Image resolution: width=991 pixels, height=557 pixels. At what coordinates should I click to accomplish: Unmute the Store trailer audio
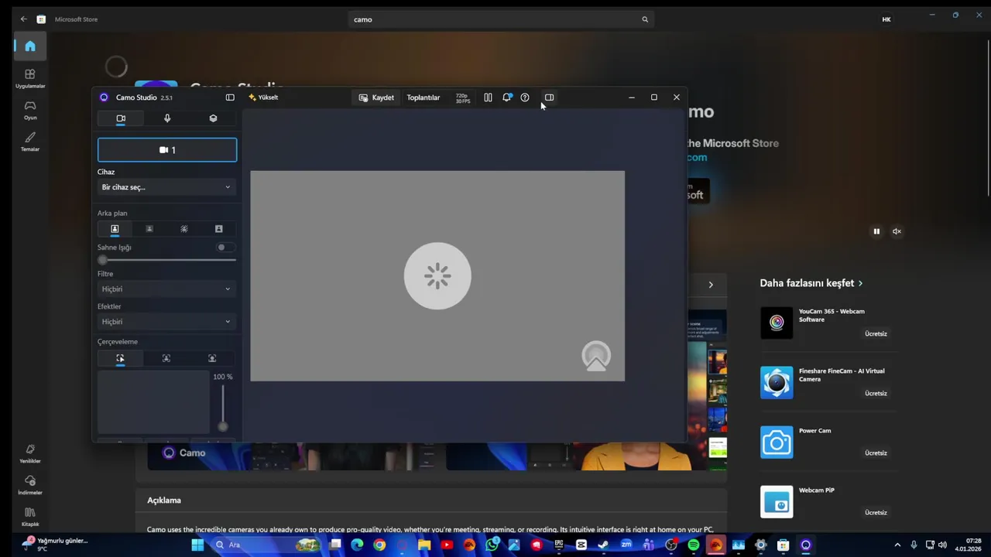coord(897,231)
